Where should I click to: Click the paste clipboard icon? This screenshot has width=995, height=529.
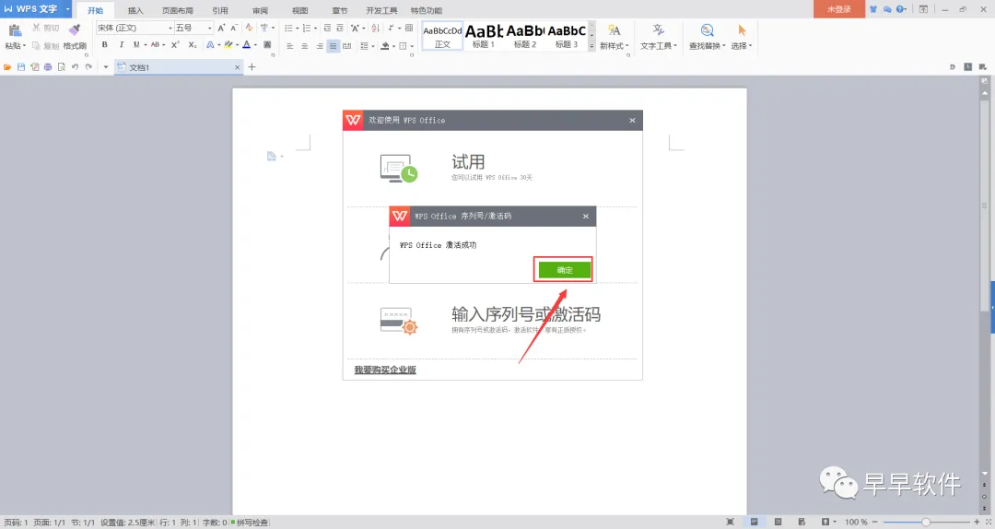[15, 29]
